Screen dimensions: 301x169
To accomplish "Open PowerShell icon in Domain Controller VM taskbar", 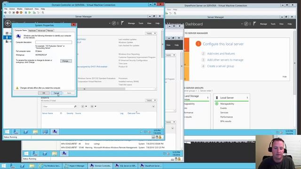I will coord(25,131).
